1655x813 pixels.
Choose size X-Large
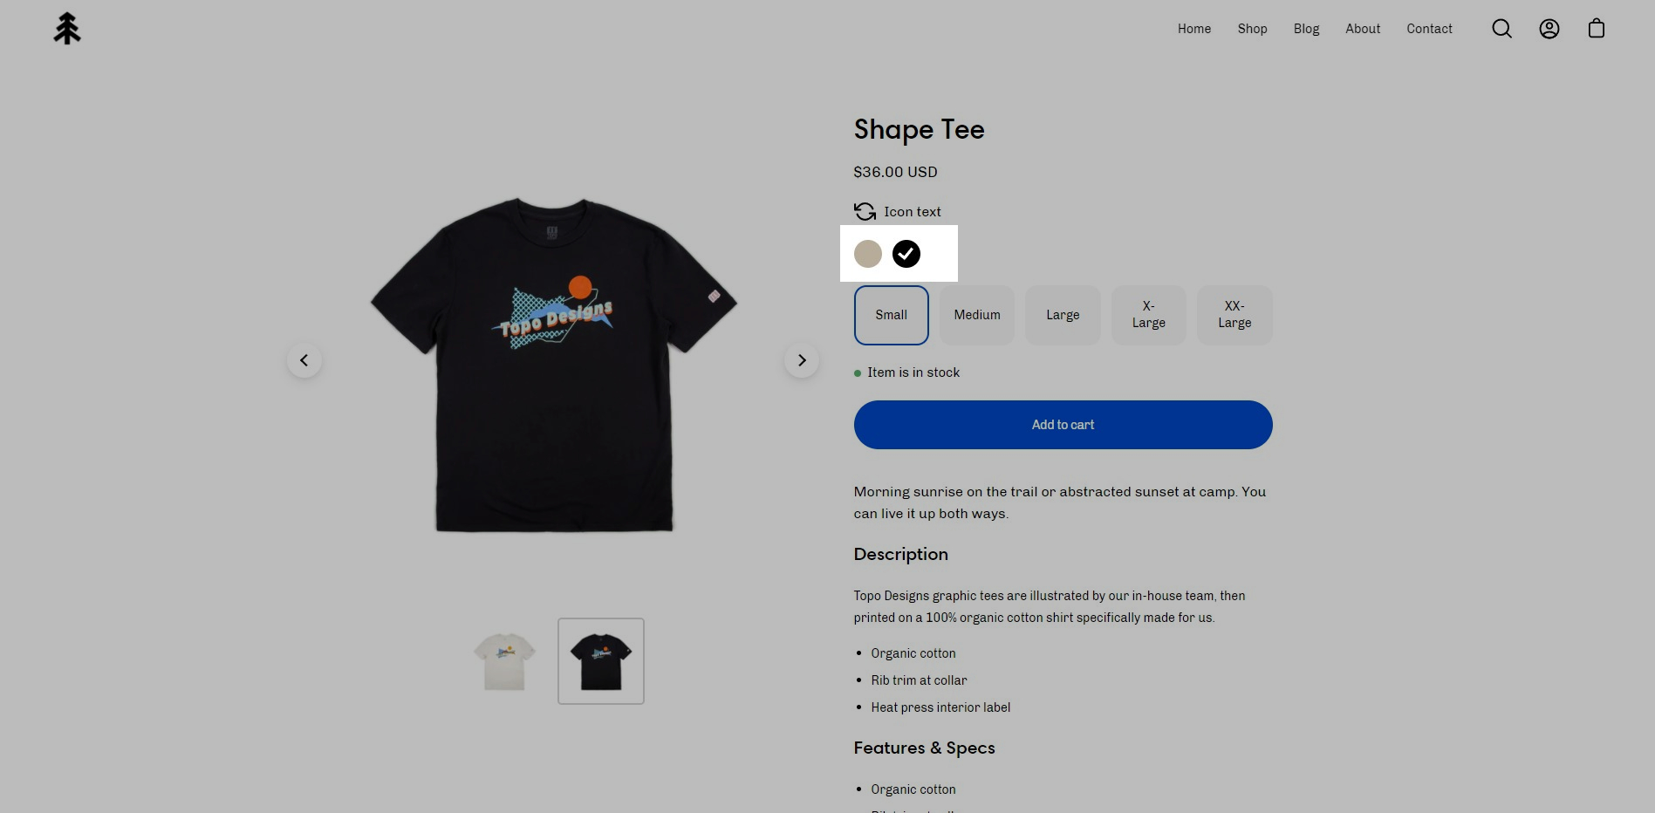[1149, 315]
